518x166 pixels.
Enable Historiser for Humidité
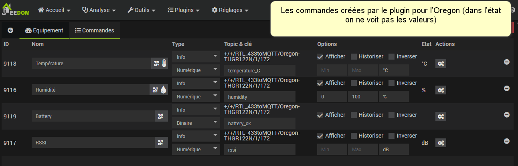354,83
